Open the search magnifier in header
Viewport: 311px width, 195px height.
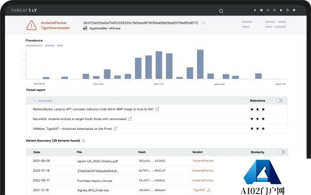221,11
